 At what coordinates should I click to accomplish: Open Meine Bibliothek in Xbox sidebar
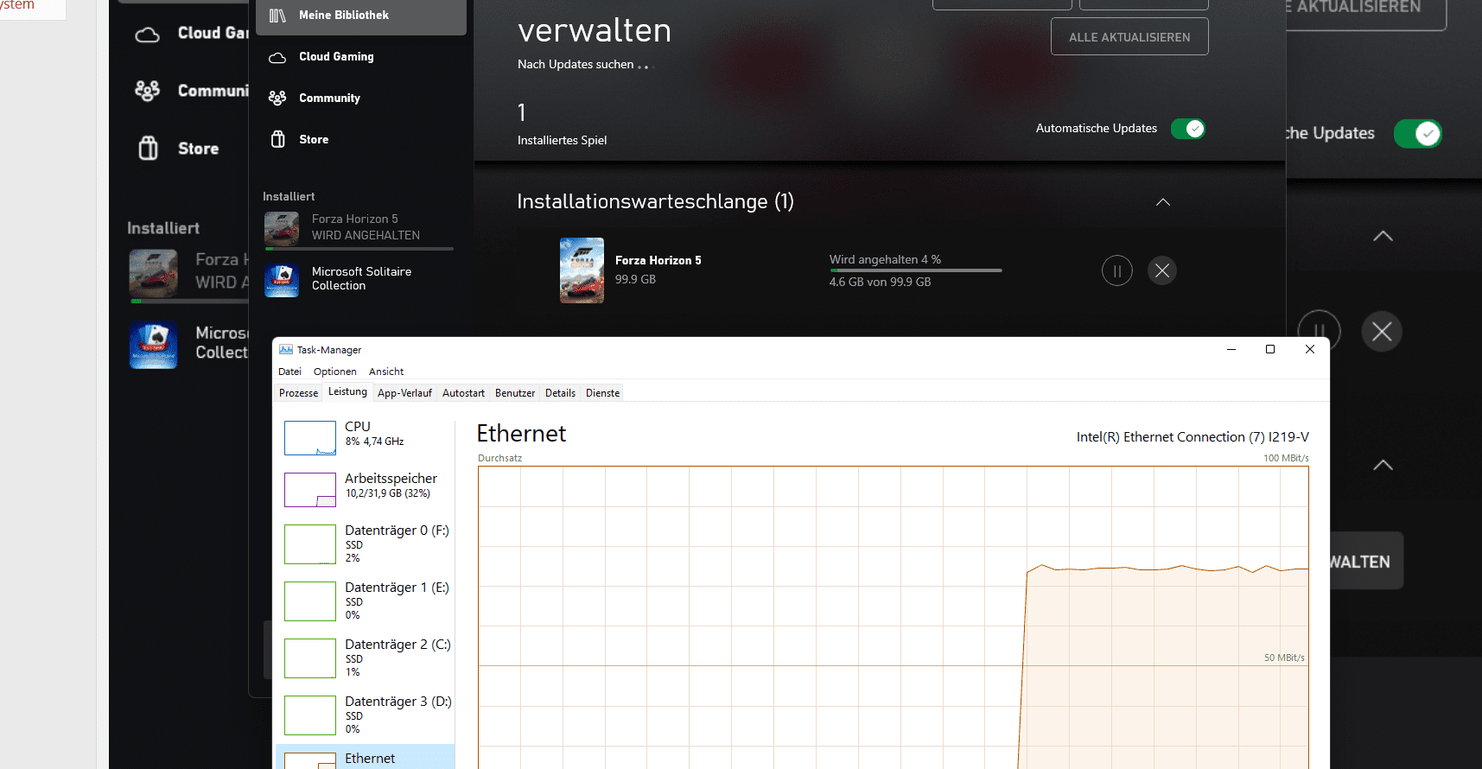coord(361,16)
